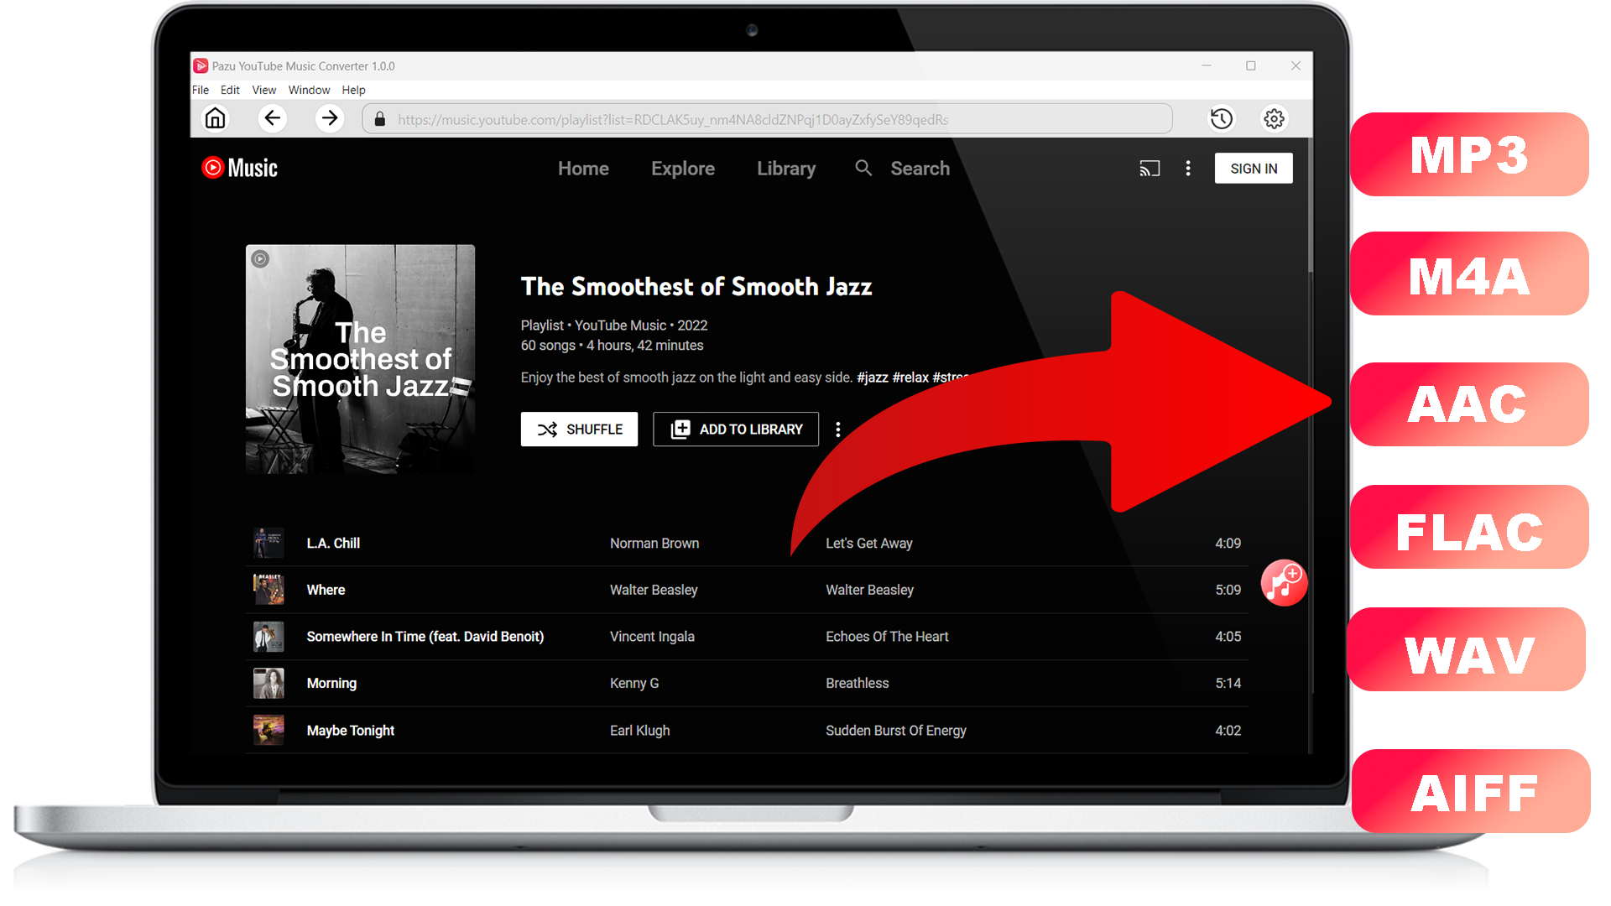This screenshot has height=906, width=1611.
Task: Click the L.A. Chill song thumbnail
Action: coord(268,543)
